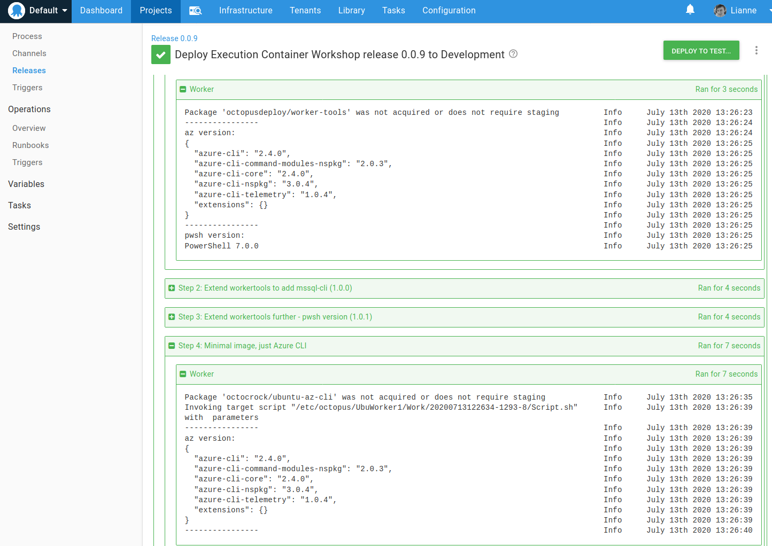Open the notifications bell

point(690,10)
